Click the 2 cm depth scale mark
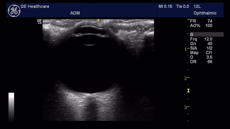This screenshot has height=129, width=230. click(x=187, y=78)
